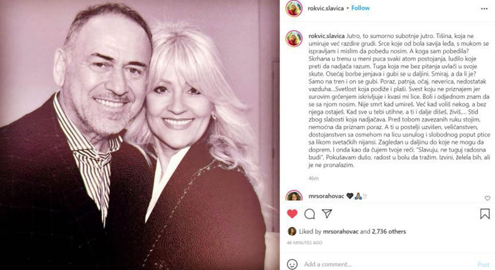The height and width of the screenshot is (270, 495).
Task: Open emoji picker smiley face icon
Action: [x=292, y=264]
